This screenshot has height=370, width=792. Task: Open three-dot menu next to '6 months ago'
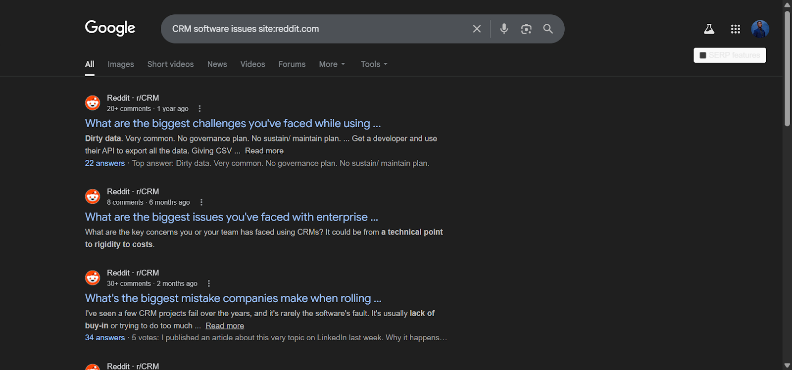click(201, 202)
